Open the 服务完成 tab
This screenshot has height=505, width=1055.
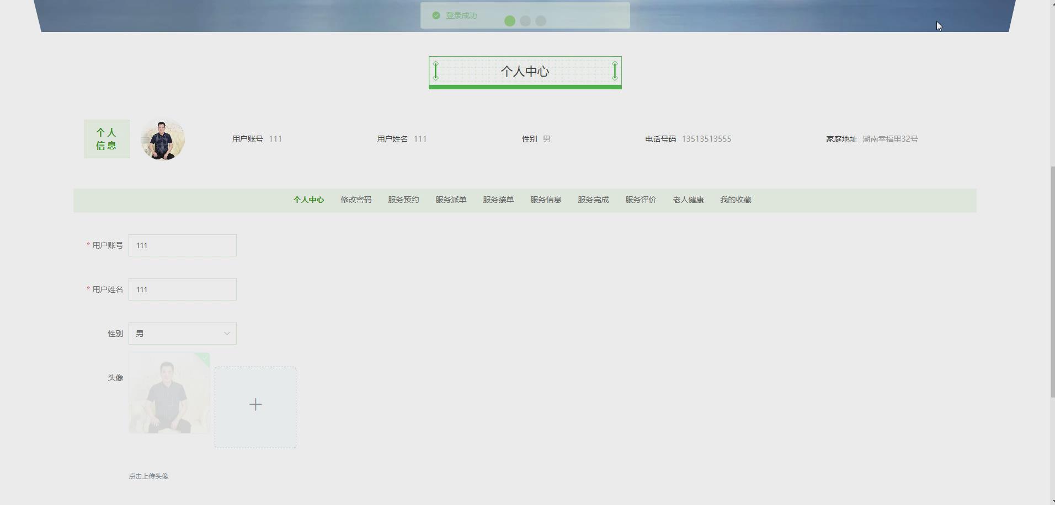(593, 200)
